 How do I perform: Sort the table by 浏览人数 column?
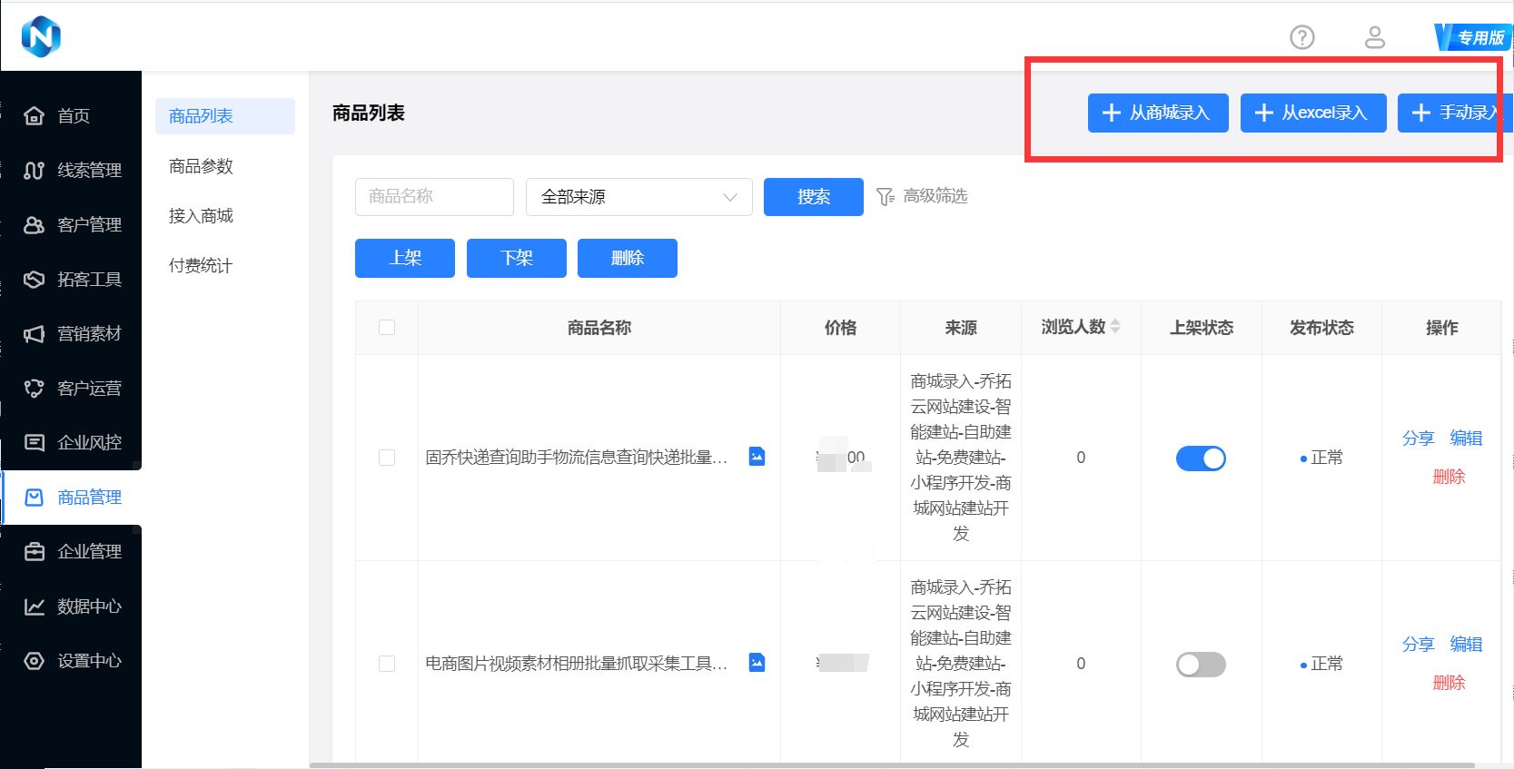click(1115, 327)
